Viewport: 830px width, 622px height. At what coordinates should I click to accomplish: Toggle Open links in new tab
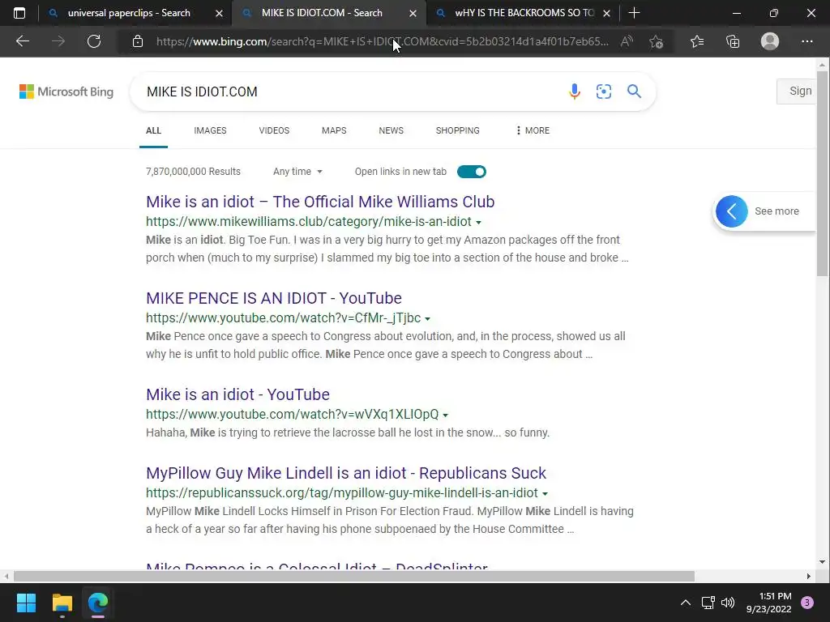(x=472, y=172)
